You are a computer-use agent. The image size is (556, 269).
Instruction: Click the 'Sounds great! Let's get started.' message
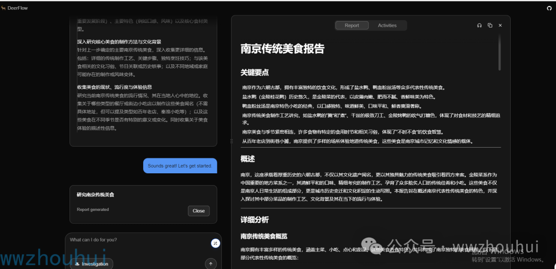click(180, 166)
